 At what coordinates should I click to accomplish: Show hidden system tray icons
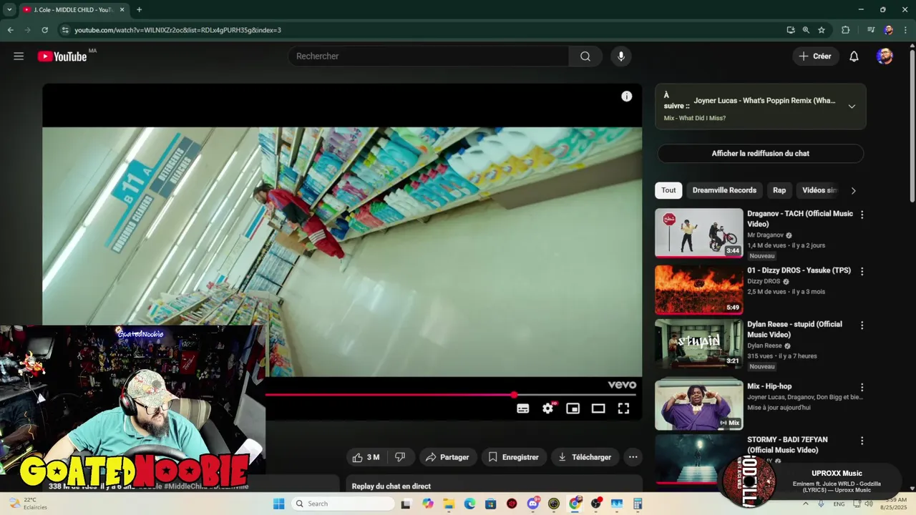pos(807,504)
